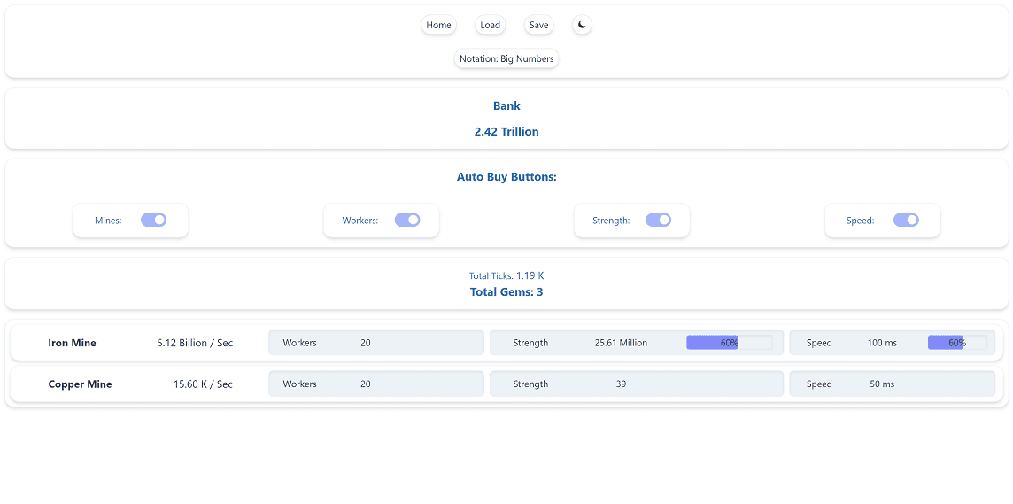
Task: Switch off the Speed auto buy toggle
Action: pyautogui.click(x=906, y=221)
